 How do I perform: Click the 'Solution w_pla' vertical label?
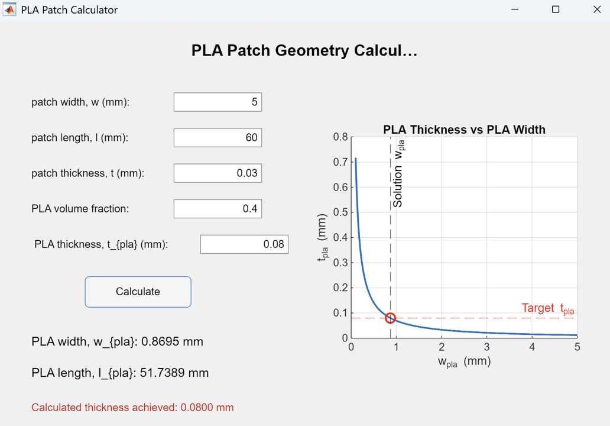[x=398, y=174]
